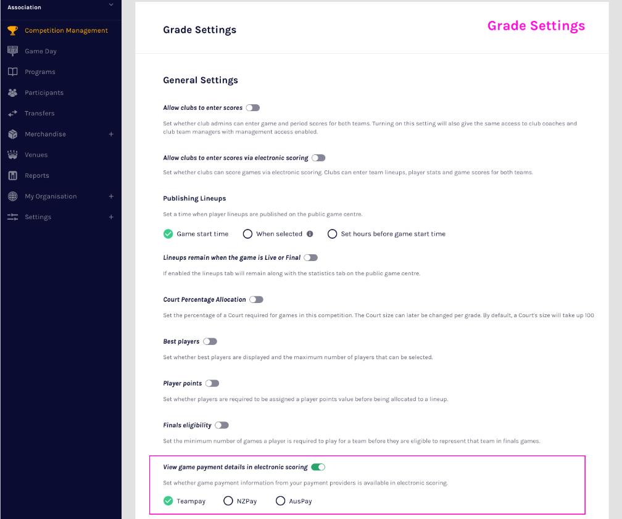Viewport: 622px width, 519px height.
Task: Expand the Merchandise menu plus sign
Action: tap(111, 134)
